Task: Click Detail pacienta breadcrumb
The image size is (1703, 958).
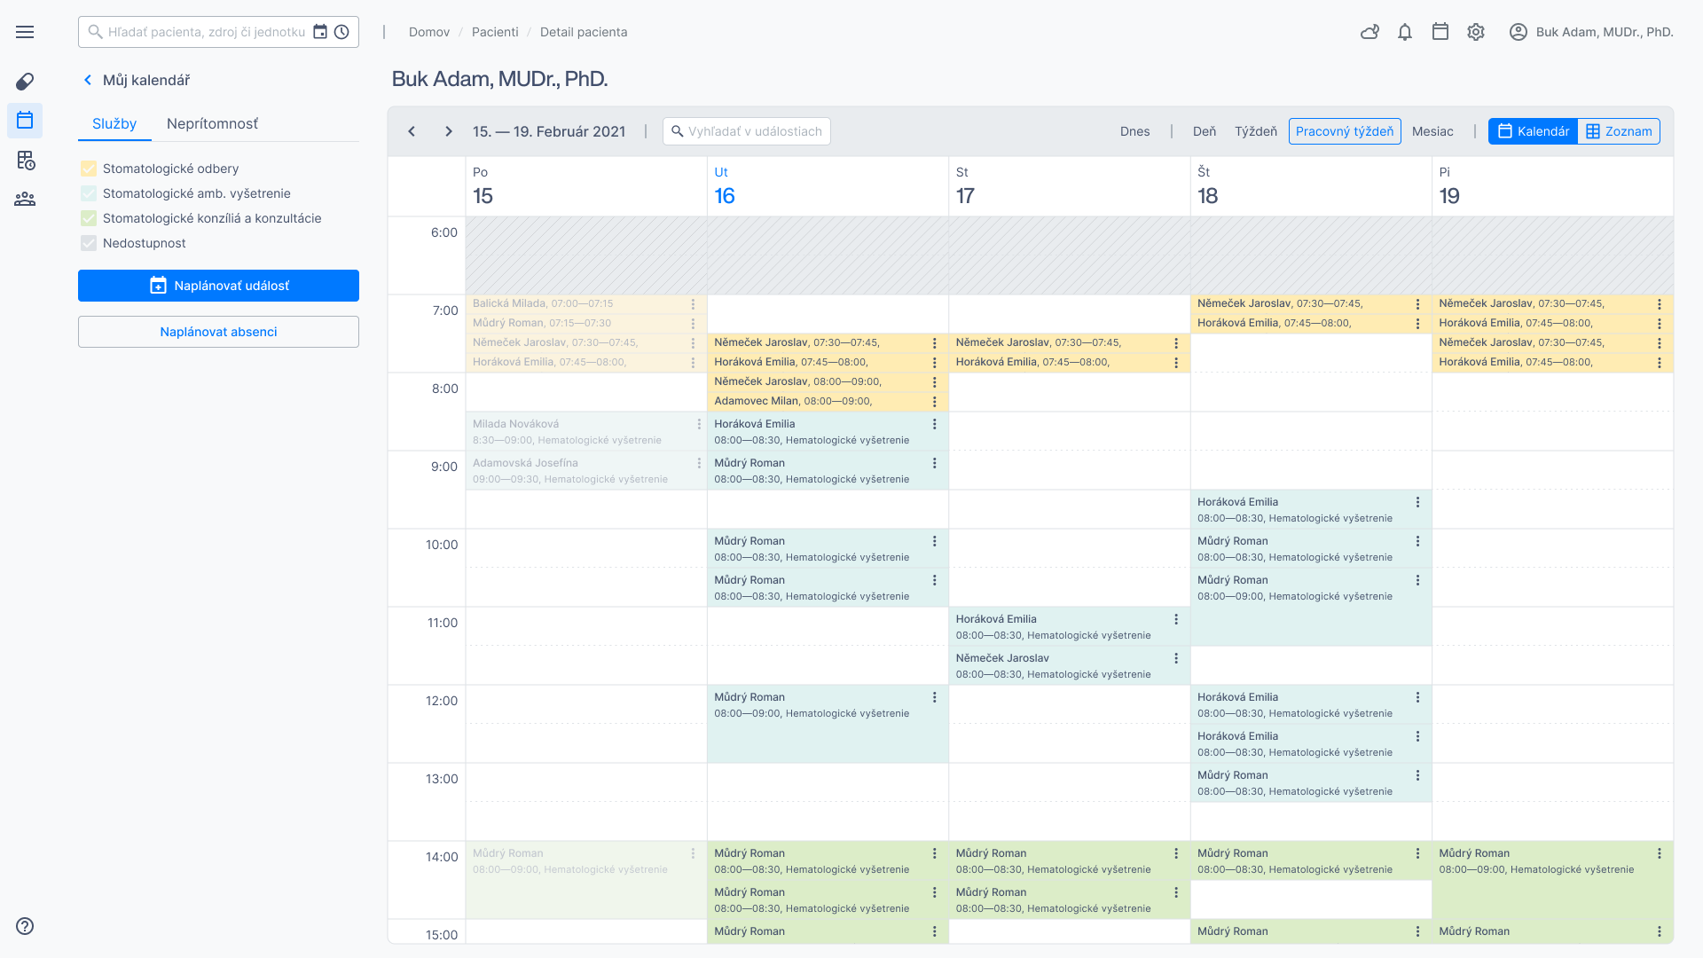Action: (x=584, y=32)
